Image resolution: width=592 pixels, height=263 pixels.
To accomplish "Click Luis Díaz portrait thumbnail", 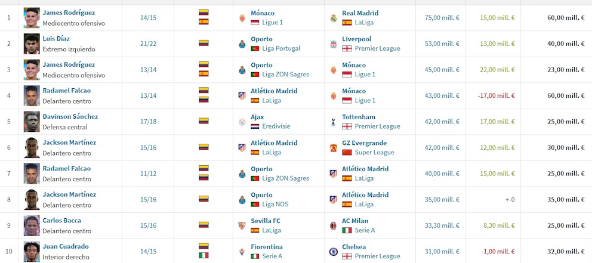I will tap(32, 44).
